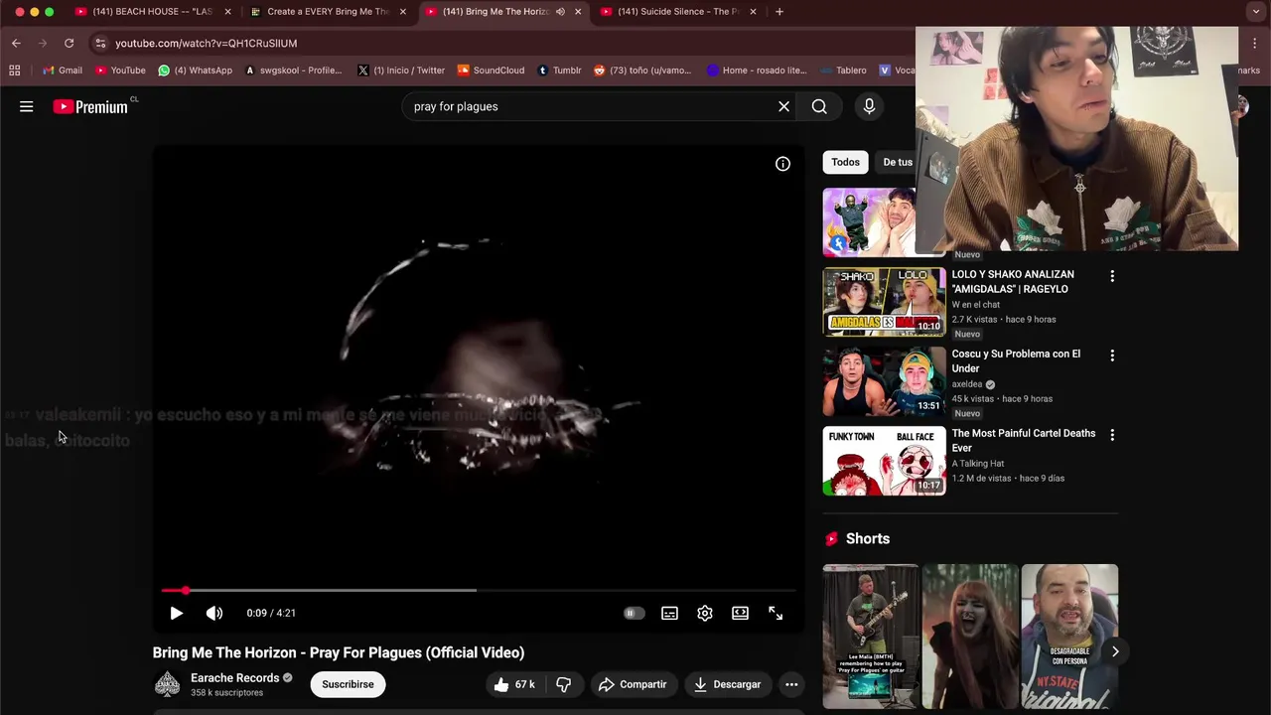Click the address bar URL

pos(207,43)
